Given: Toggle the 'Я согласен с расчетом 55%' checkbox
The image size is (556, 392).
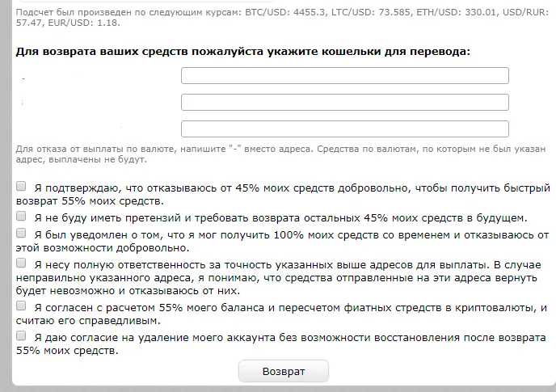Looking at the screenshot, I should pyautogui.click(x=21, y=307).
